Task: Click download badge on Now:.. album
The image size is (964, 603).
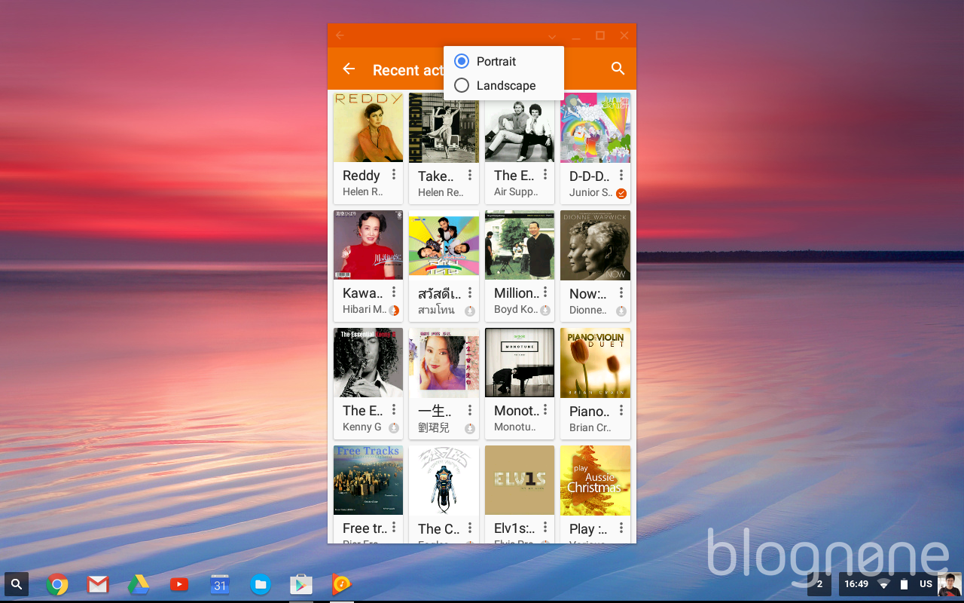Action: [621, 311]
